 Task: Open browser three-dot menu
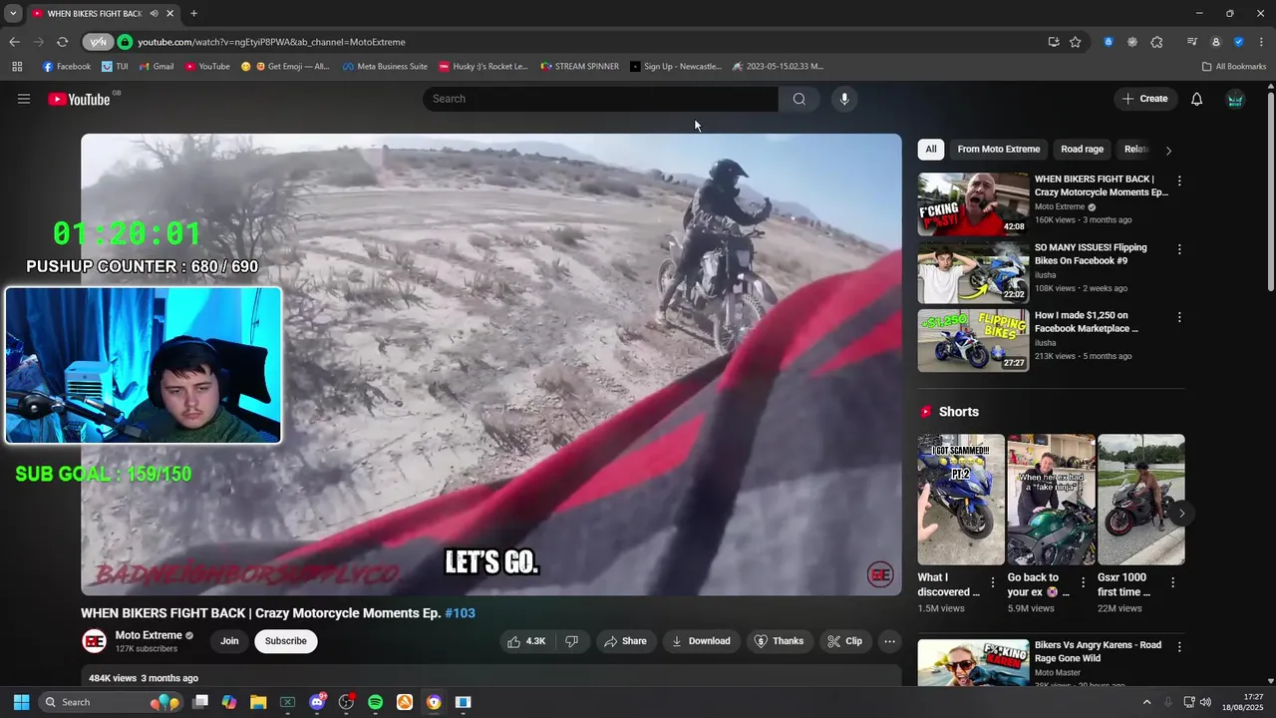1262,42
